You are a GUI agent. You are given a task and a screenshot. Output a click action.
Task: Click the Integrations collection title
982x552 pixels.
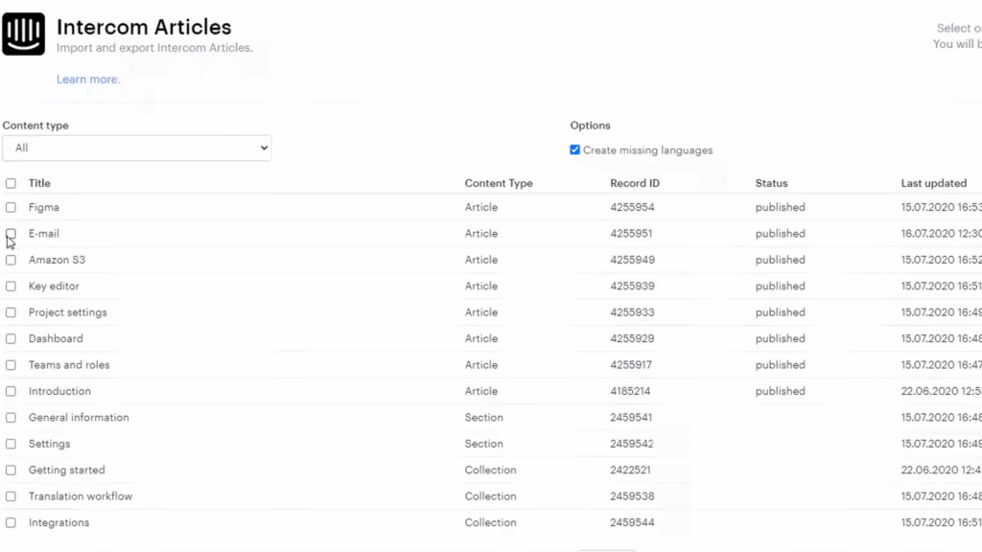(x=58, y=522)
